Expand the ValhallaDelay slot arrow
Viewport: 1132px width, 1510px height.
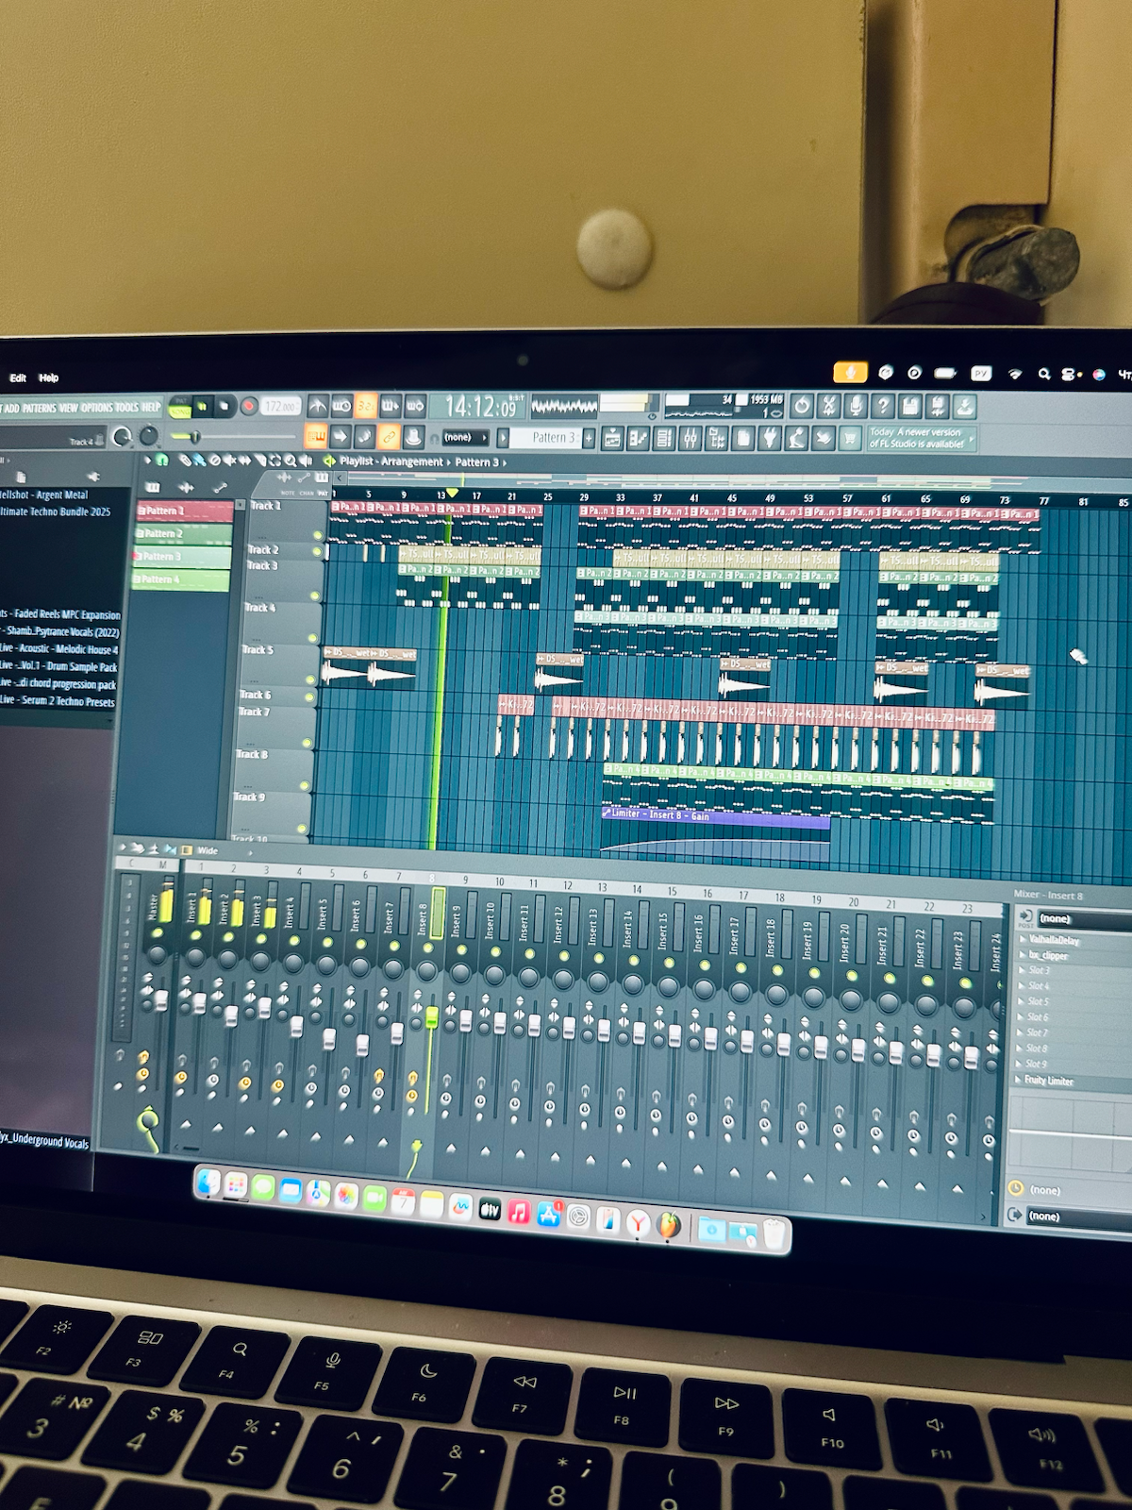click(1022, 939)
